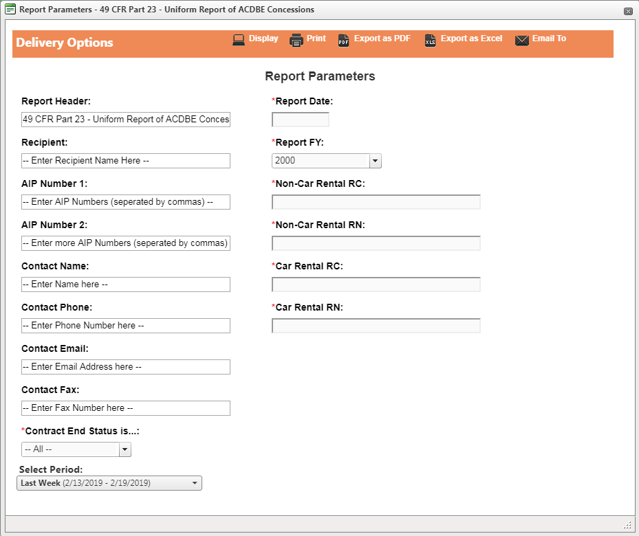Screen dimensions: 639x536
Task: Focus the Non-Car Rental RC field
Action: click(376, 201)
